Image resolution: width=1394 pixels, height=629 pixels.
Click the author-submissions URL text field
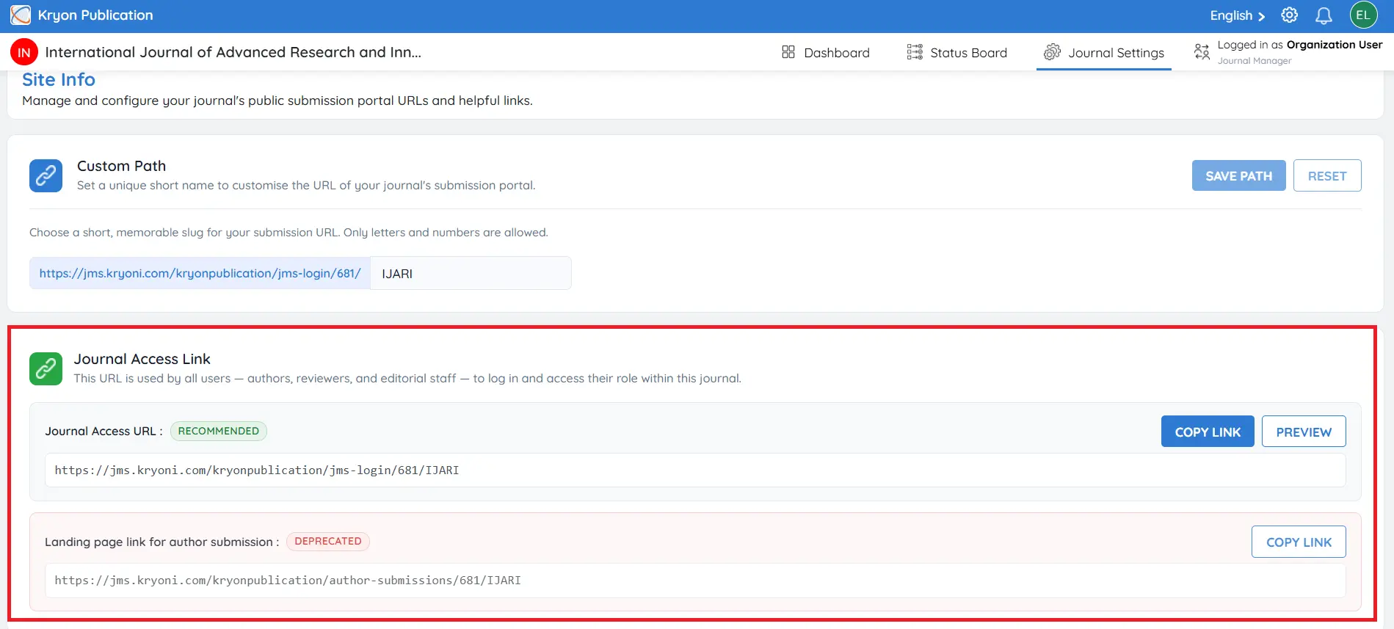[695, 580]
